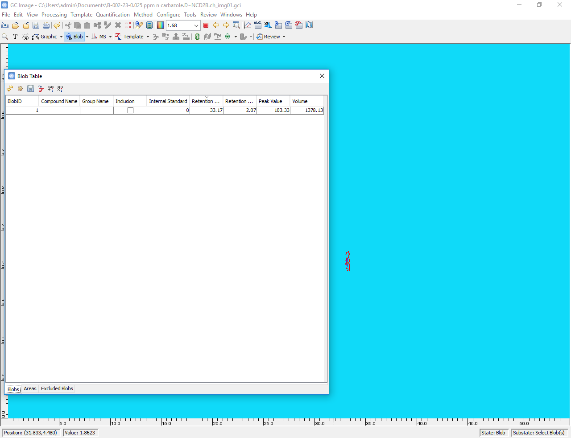Click the rainbow colormap icon

point(161,25)
